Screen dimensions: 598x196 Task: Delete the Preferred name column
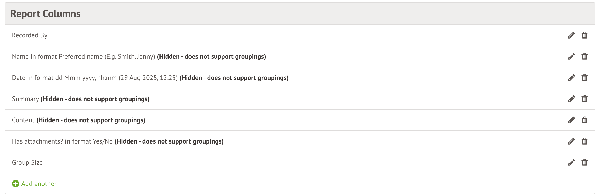click(585, 56)
